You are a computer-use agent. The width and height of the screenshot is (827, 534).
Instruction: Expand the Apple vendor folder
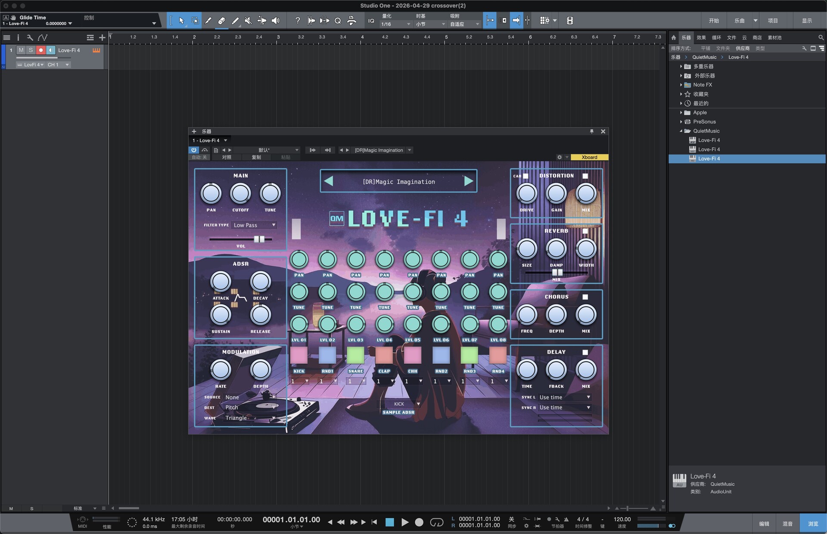[681, 112]
